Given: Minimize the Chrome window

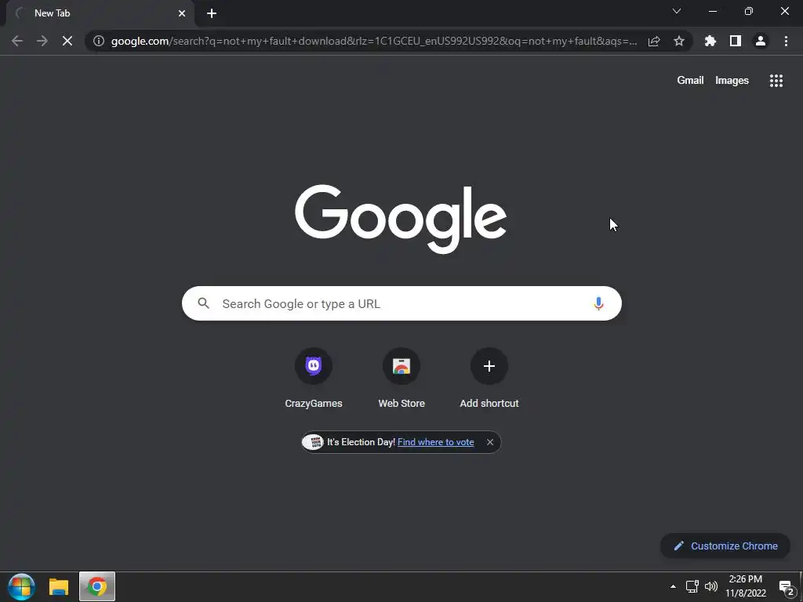Looking at the screenshot, I should click(x=712, y=11).
